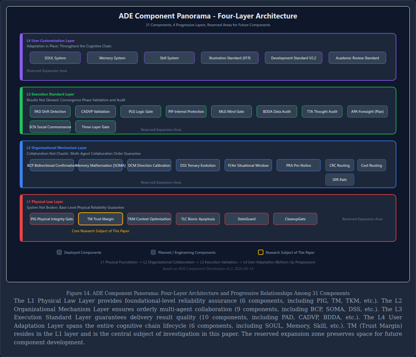Select dashed CRC Routing component

point(340,165)
